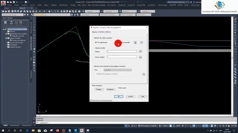Screen dimensions: 238x133
Task: Click the filter funnel icon in Exporter dialog
Action: pyautogui.click(x=141, y=42)
